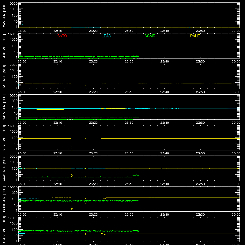Click the 245 MHz [SFU] axis title

[4, 15]
